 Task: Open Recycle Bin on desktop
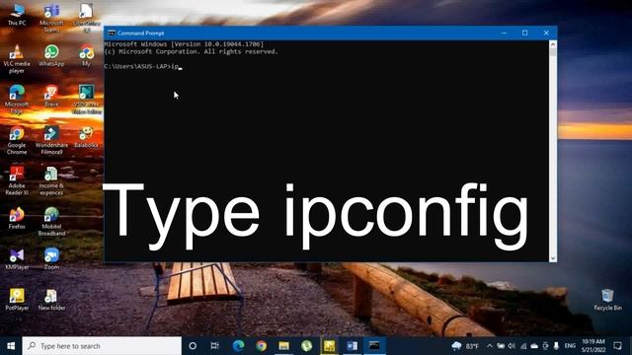click(x=607, y=300)
